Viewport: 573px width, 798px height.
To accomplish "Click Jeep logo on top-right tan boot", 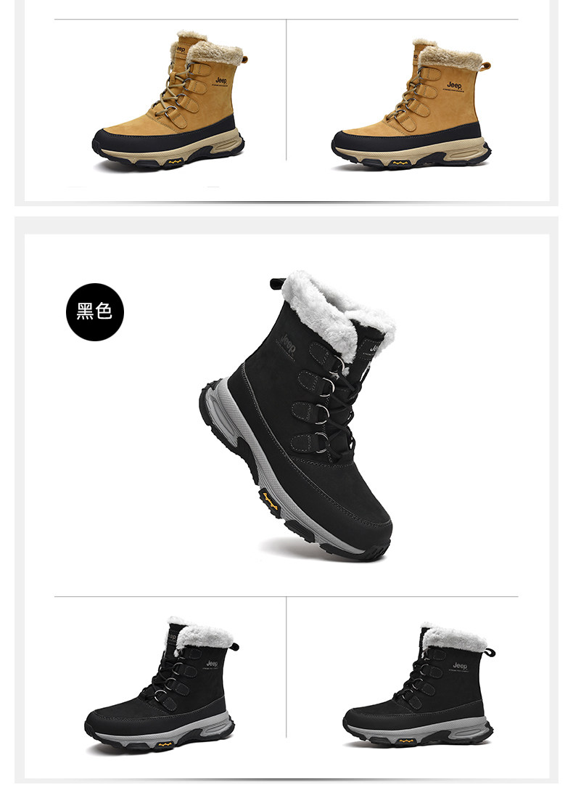I will (455, 84).
